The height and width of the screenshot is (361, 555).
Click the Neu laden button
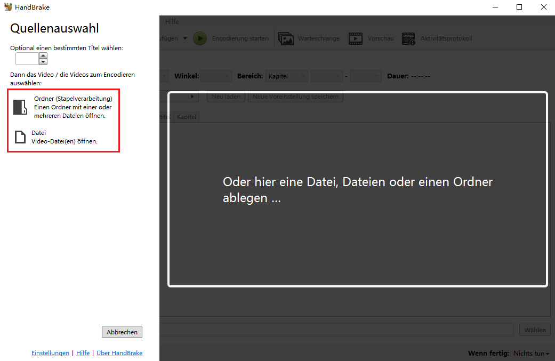point(226,97)
